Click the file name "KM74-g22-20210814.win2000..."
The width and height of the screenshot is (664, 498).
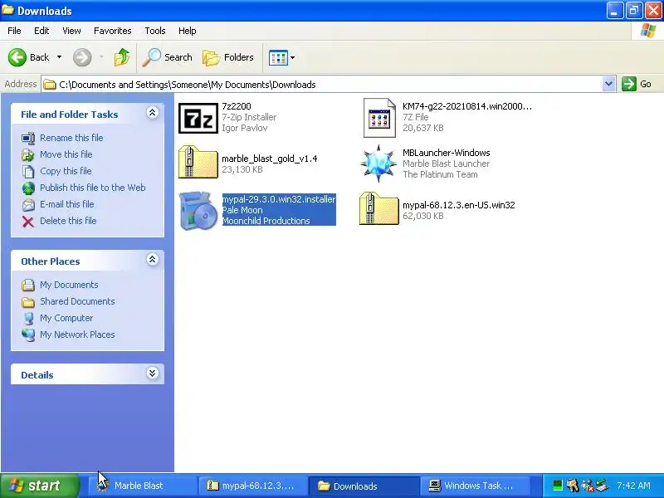[x=467, y=106]
